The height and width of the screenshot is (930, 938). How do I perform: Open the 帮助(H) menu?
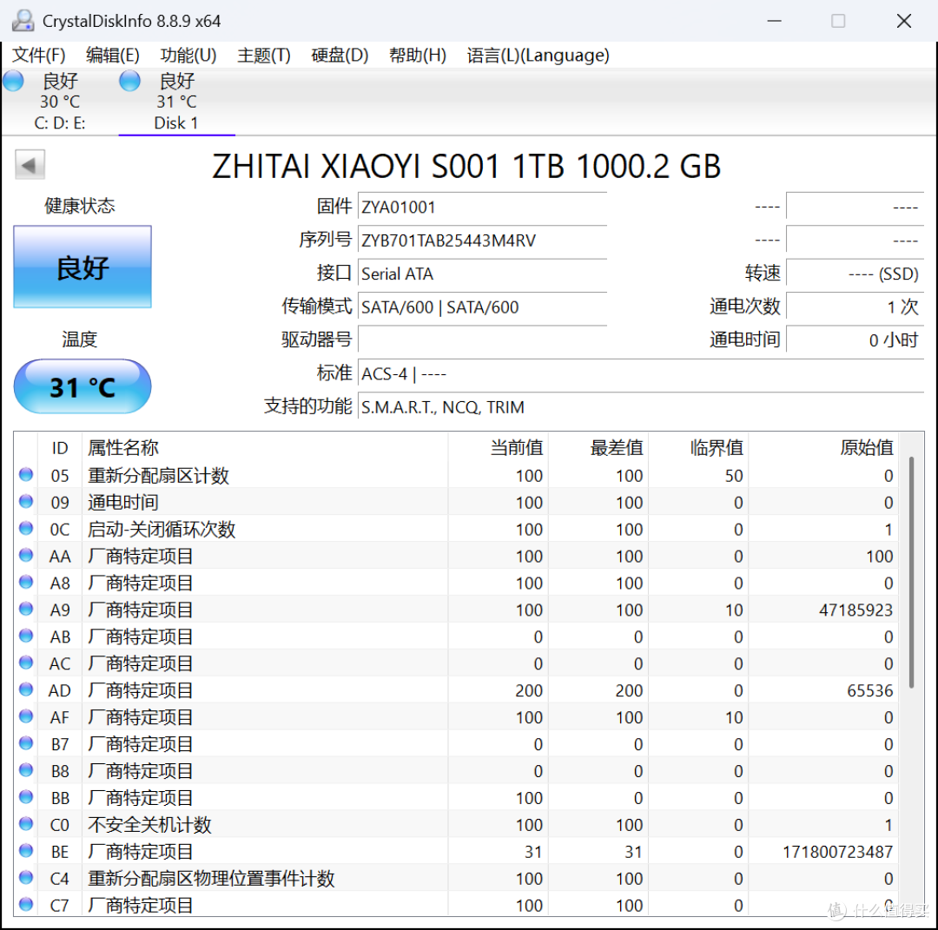coord(418,55)
